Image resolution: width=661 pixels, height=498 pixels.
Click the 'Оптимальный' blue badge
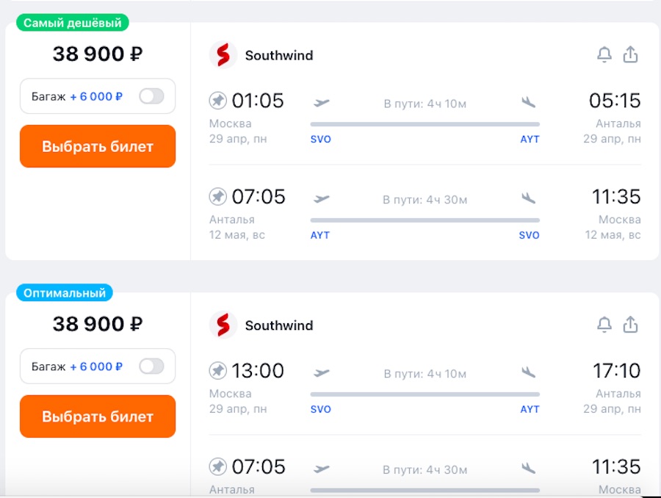pos(65,293)
